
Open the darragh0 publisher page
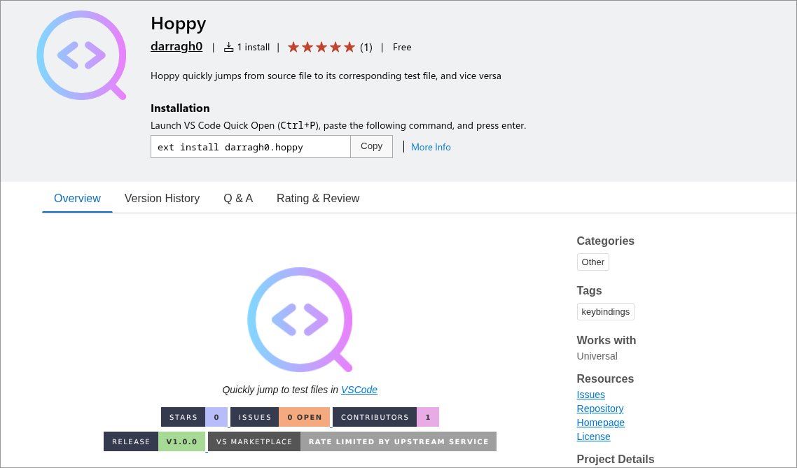click(x=176, y=46)
